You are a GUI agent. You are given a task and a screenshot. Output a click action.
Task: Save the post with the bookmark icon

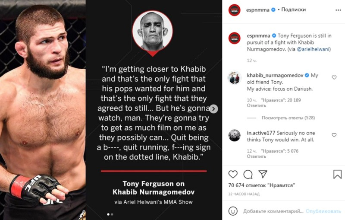(x=337, y=174)
